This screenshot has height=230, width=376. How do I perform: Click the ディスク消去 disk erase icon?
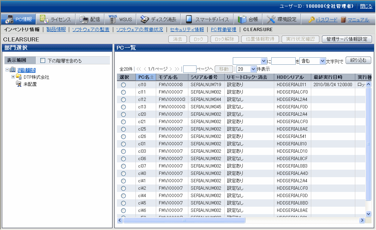tap(145, 19)
